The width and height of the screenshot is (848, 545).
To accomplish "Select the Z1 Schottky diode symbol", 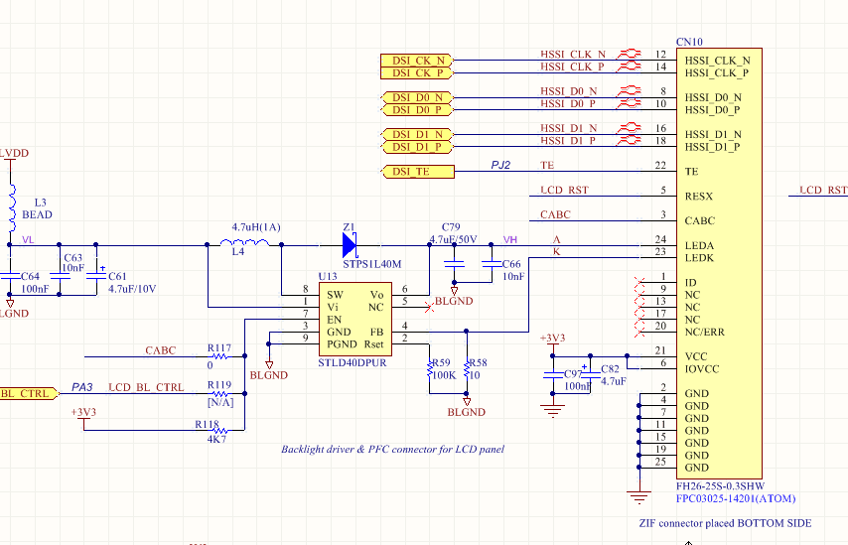I will [x=350, y=244].
